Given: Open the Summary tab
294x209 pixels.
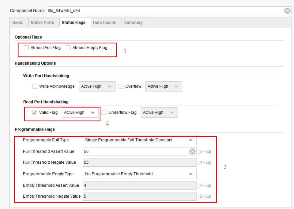Looking at the screenshot, I should [x=133, y=23].
